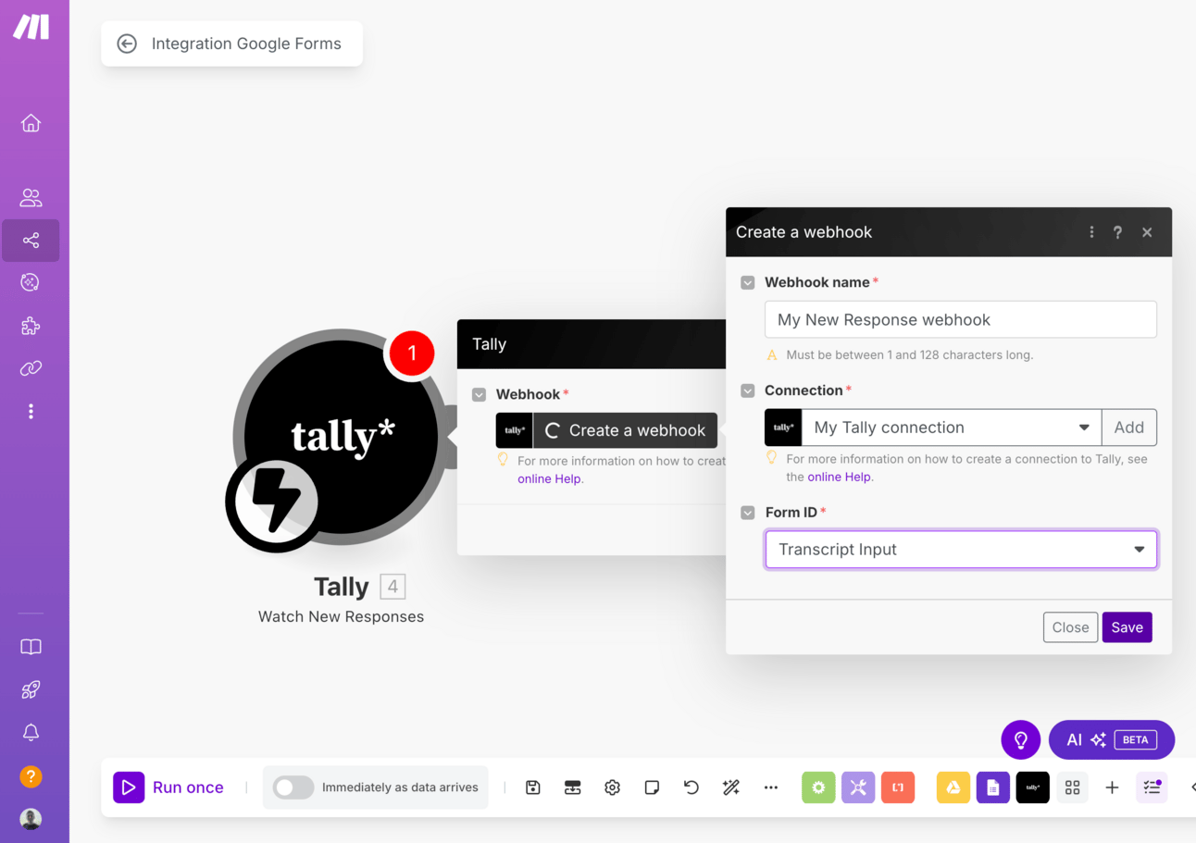This screenshot has height=843, width=1196.
Task: Open Connections chain-link icon in sidebar
Action: [31, 368]
